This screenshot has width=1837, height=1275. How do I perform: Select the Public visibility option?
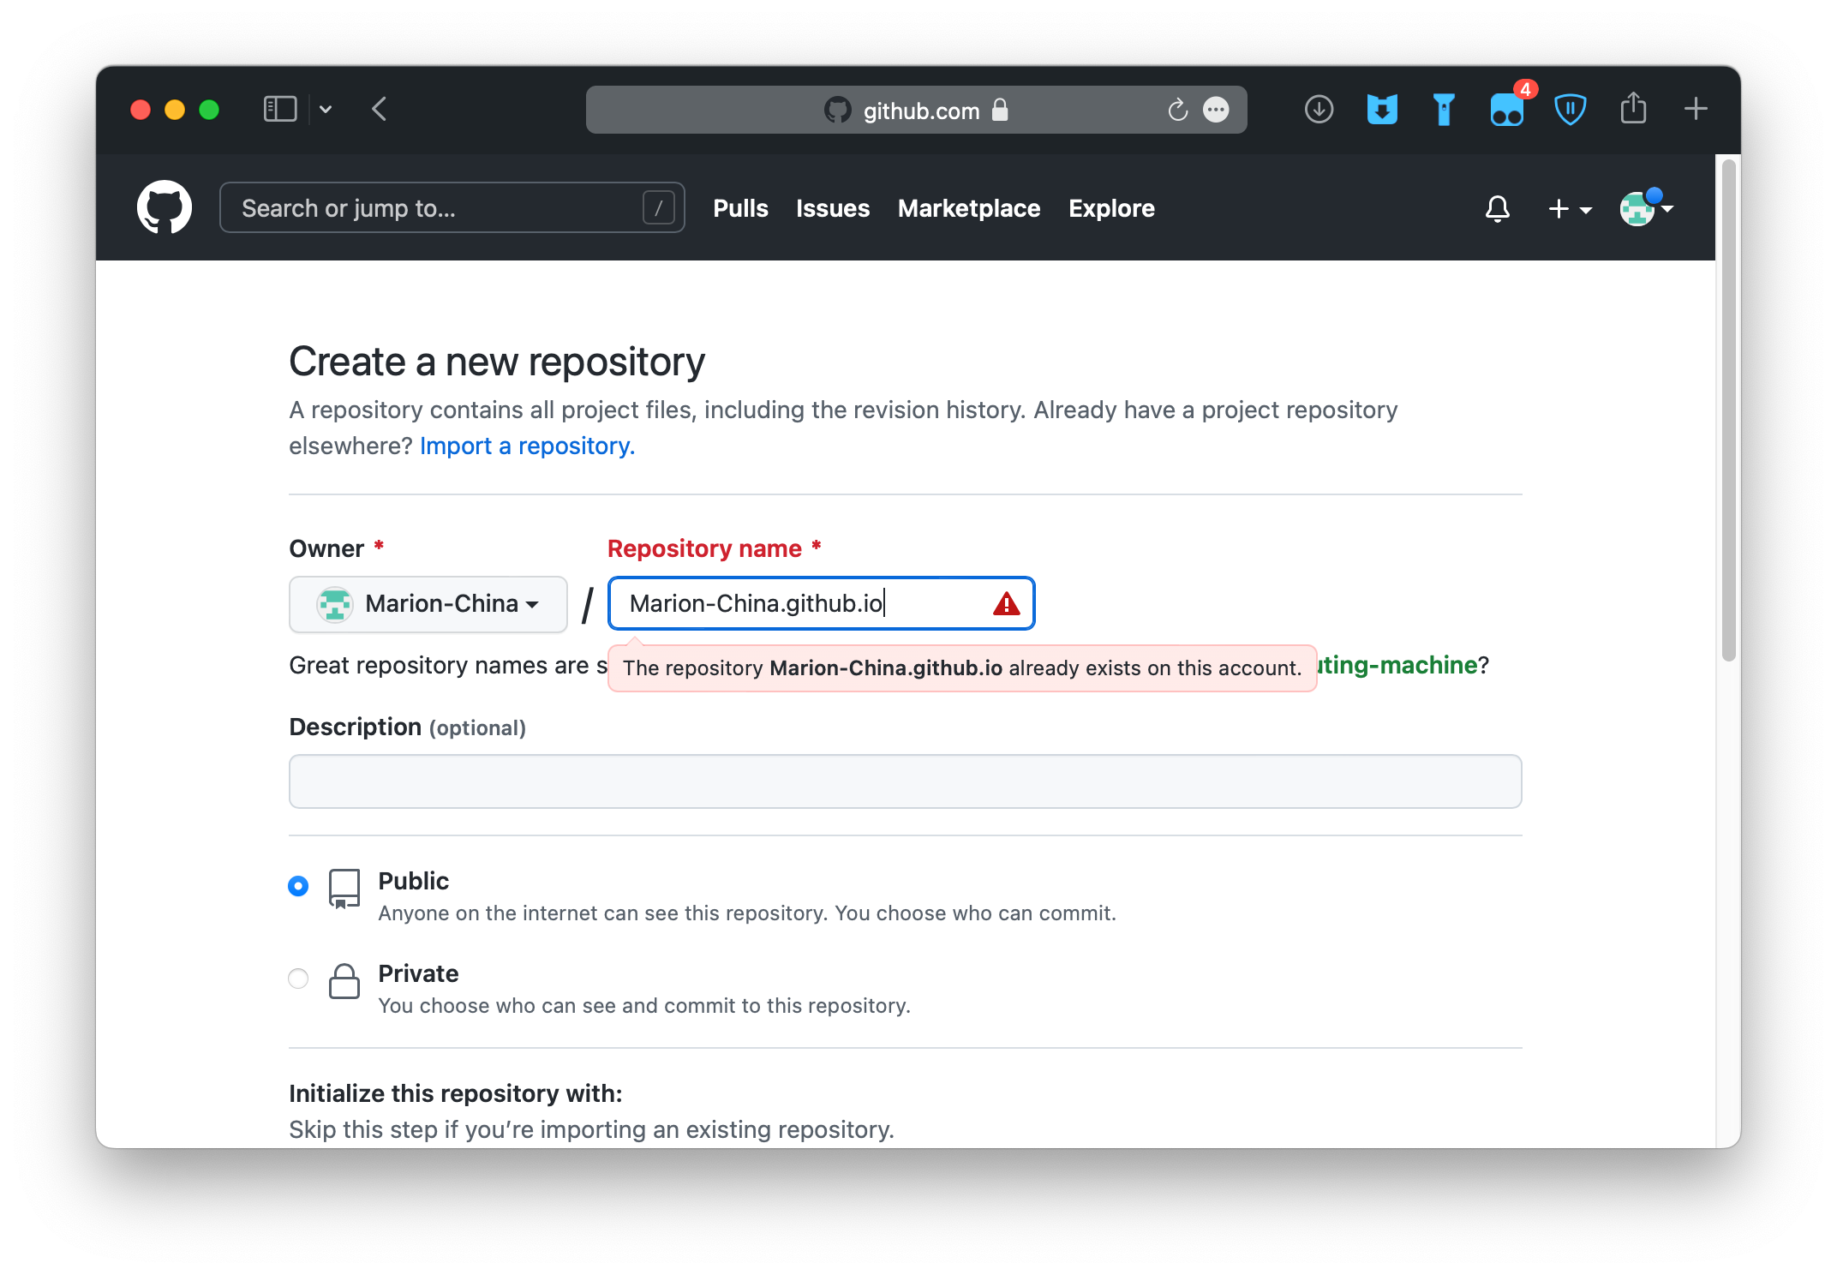(298, 886)
